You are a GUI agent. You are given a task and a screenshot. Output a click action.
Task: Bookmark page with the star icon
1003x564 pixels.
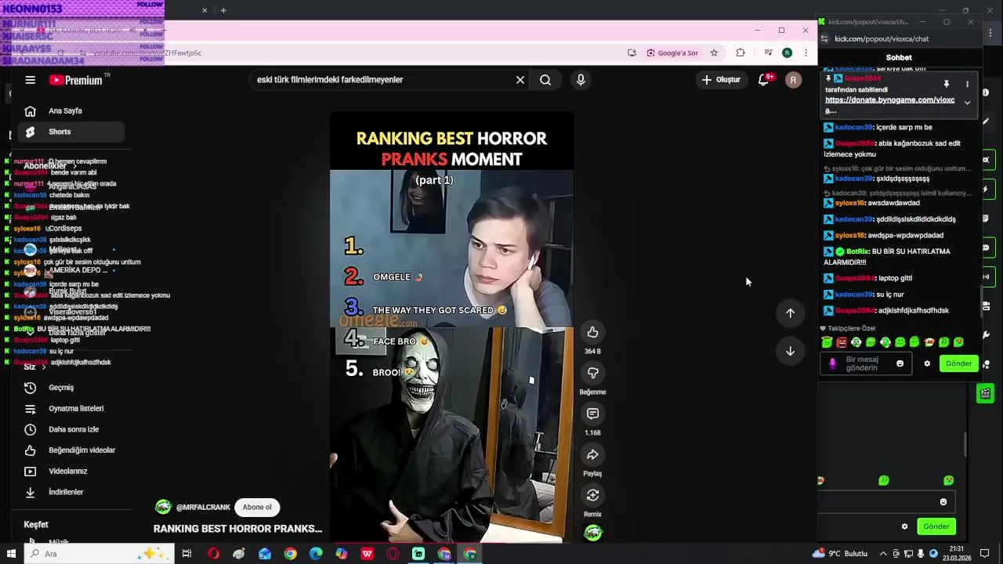[714, 53]
